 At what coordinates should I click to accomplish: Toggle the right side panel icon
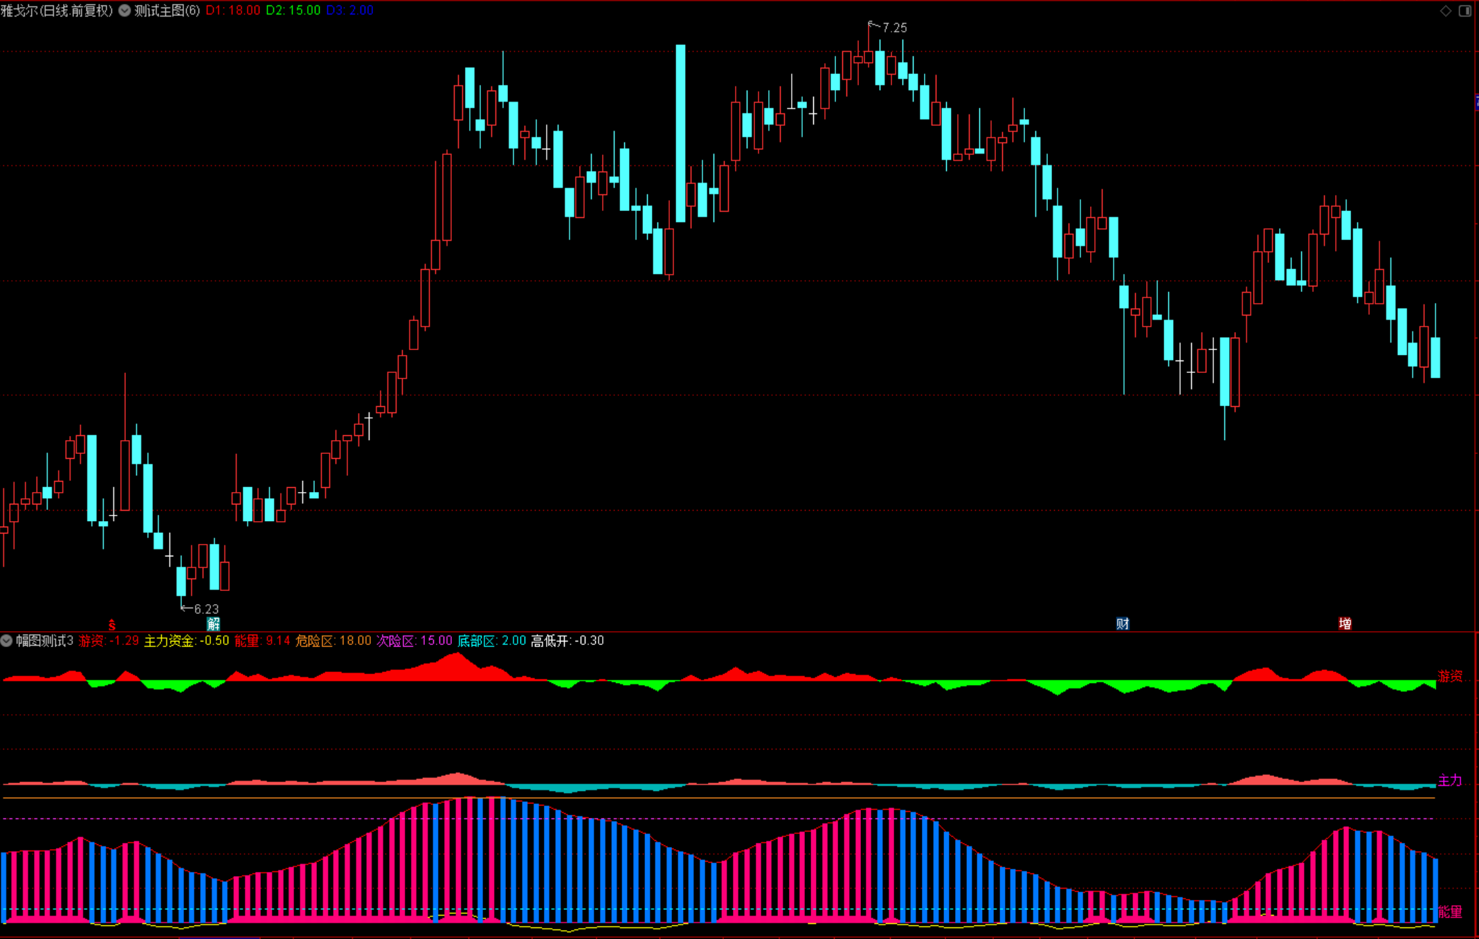click(x=1465, y=10)
